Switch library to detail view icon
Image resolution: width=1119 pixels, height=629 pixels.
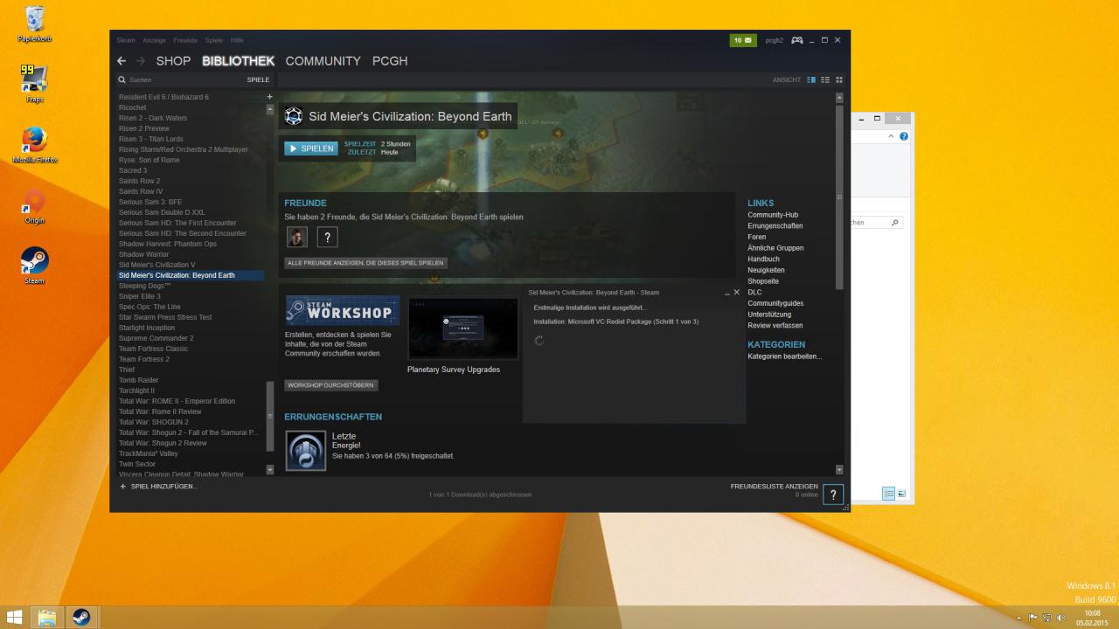point(811,79)
